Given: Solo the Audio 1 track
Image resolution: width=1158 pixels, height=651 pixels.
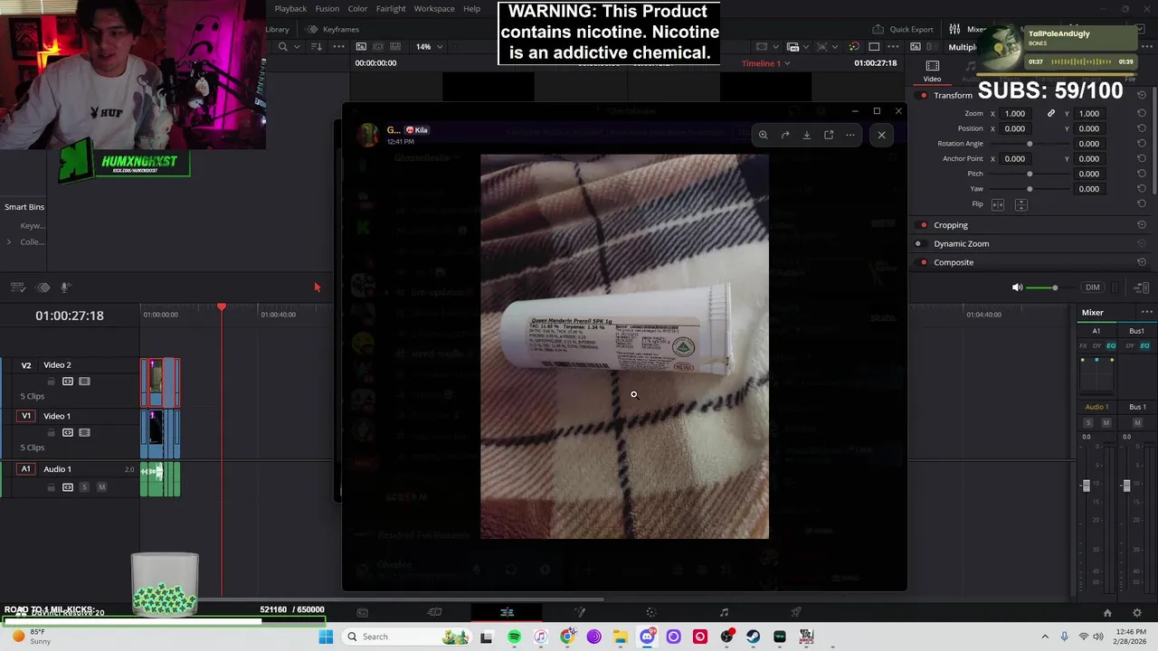Looking at the screenshot, I should [85, 487].
